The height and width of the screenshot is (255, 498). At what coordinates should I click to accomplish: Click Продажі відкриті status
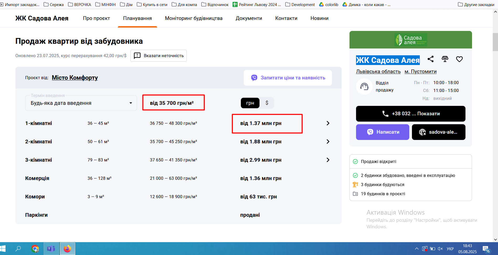coord(379,161)
